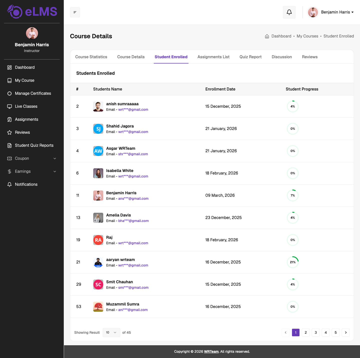
Task: Select page 3 in pagination
Action: (316, 332)
